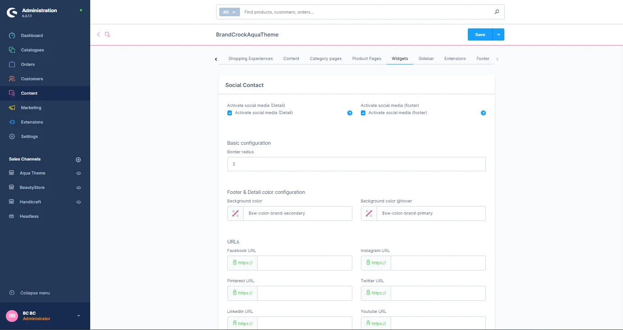Expand the All search filter dropdown
This screenshot has width=623, height=330.
229,12
